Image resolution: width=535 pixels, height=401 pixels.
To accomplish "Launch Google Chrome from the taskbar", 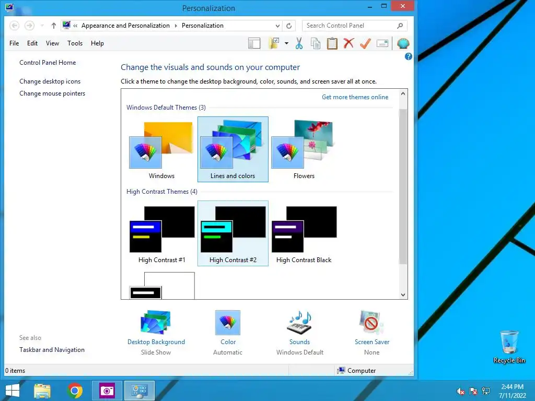I will (75, 391).
